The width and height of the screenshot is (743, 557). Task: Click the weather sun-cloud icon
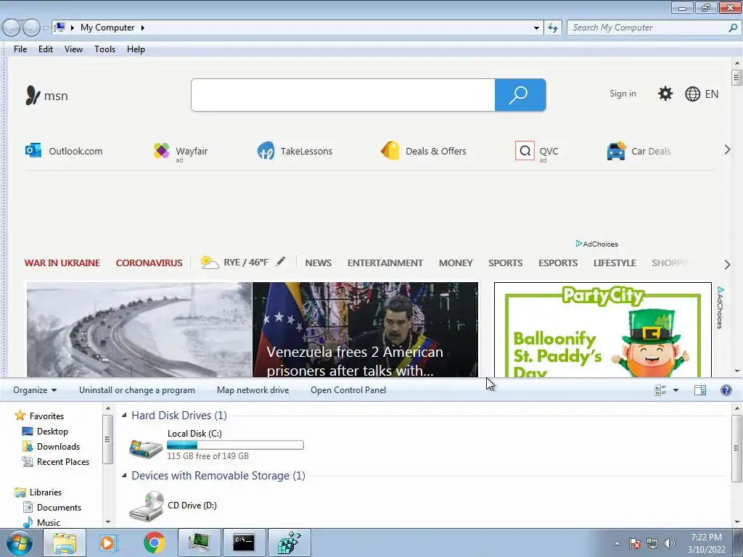click(x=210, y=262)
